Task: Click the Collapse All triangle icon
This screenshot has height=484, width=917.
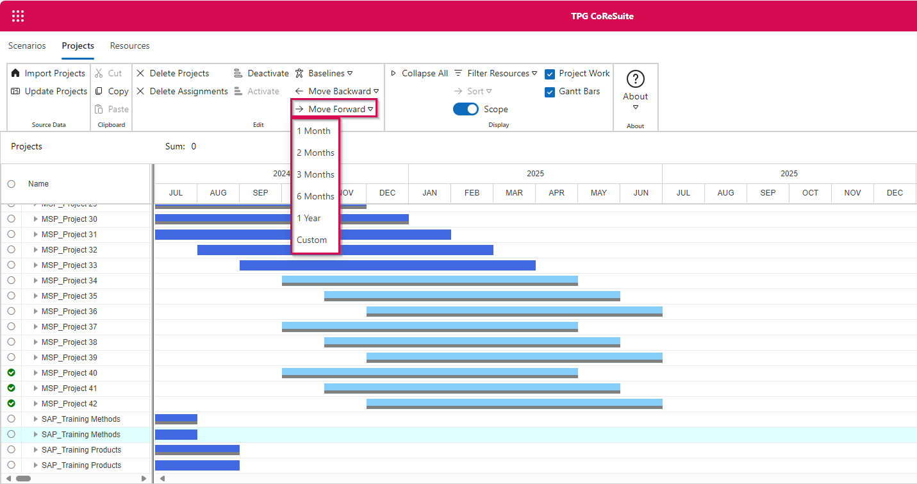Action: [x=393, y=73]
